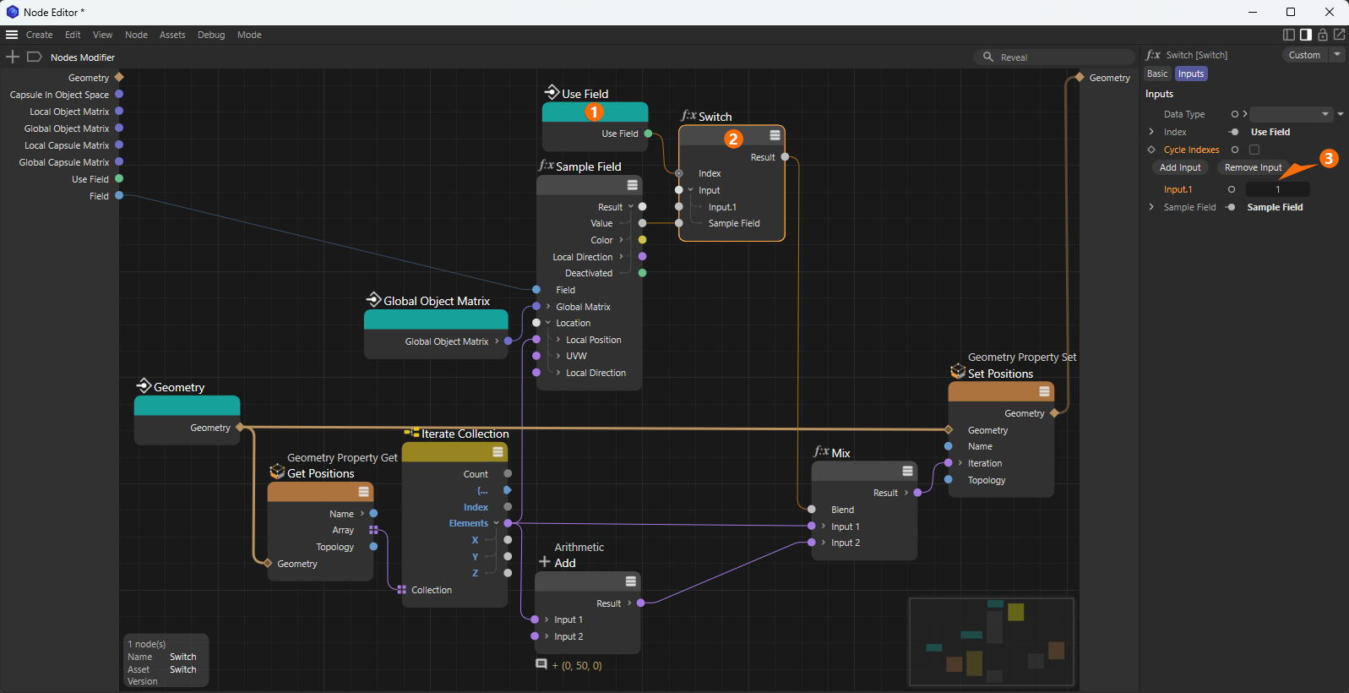
Task: Enable the Cycle Indexes checkbox
Action: pos(1254,150)
